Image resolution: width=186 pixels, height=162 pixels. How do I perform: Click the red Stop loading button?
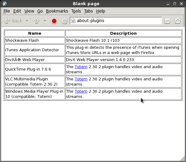(x=54, y=21)
